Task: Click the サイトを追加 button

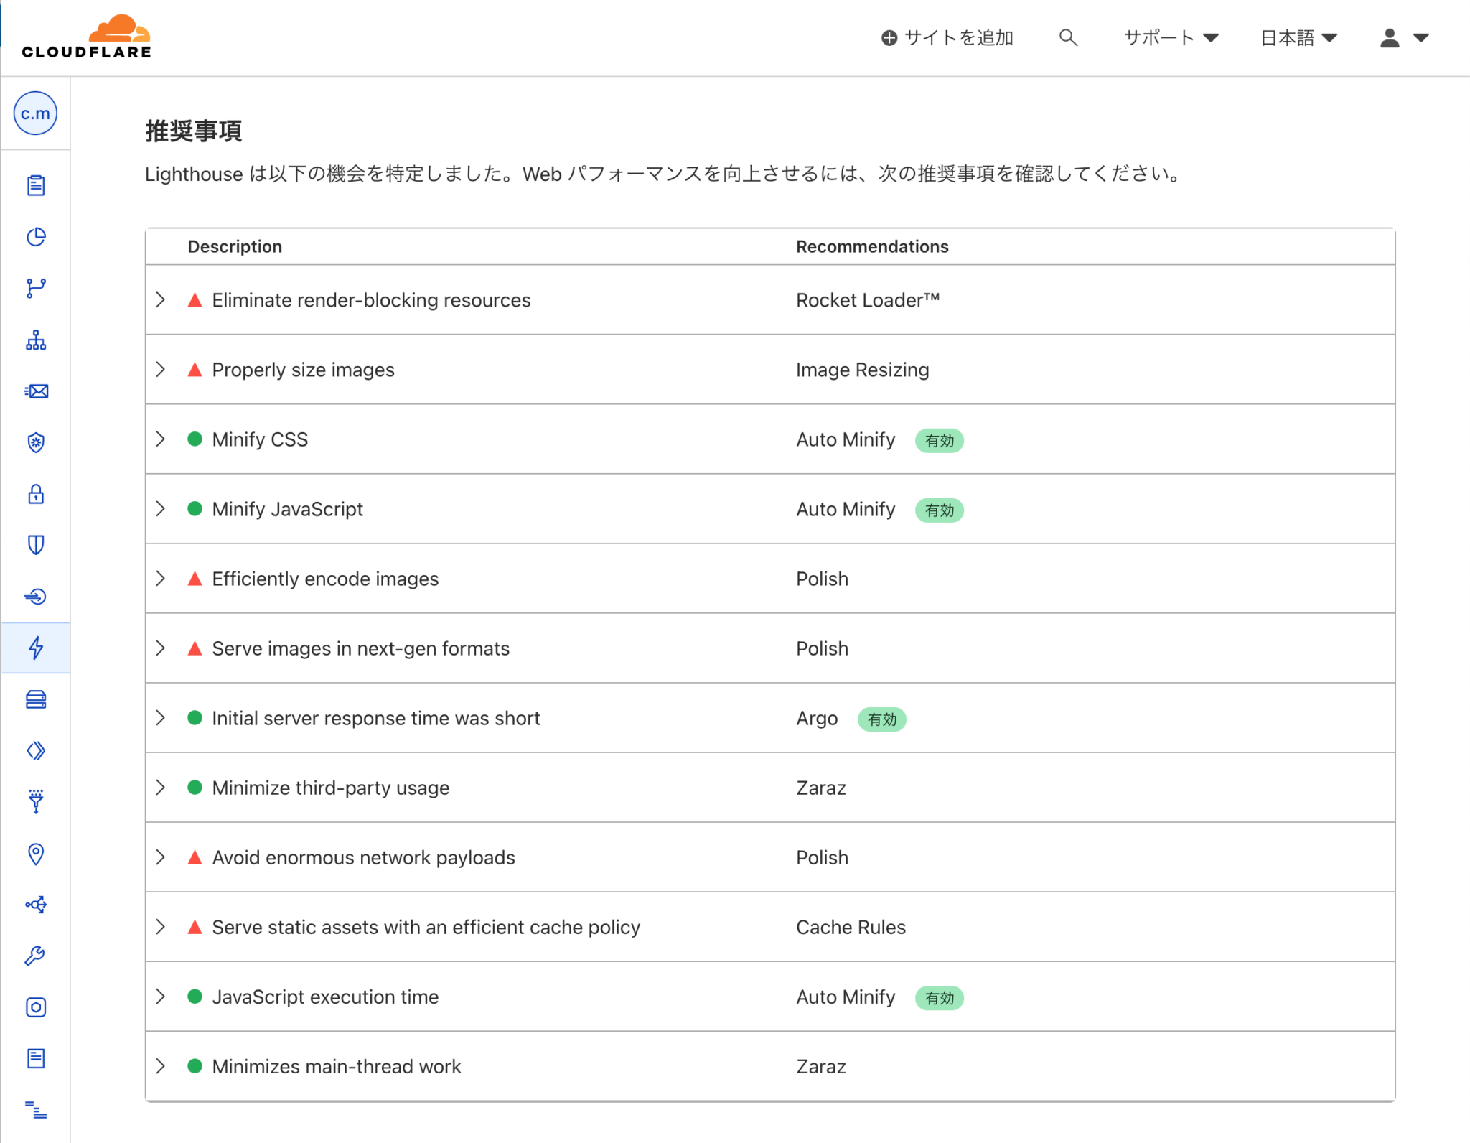Action: pyautogui.click(x=947, y=37)
